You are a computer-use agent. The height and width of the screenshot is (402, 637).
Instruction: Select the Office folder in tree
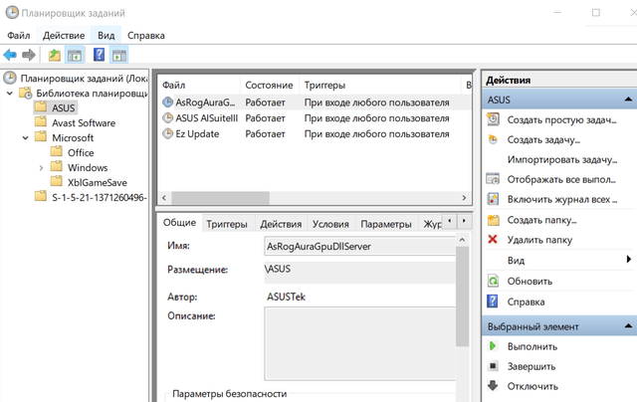[x=81, y=152]
